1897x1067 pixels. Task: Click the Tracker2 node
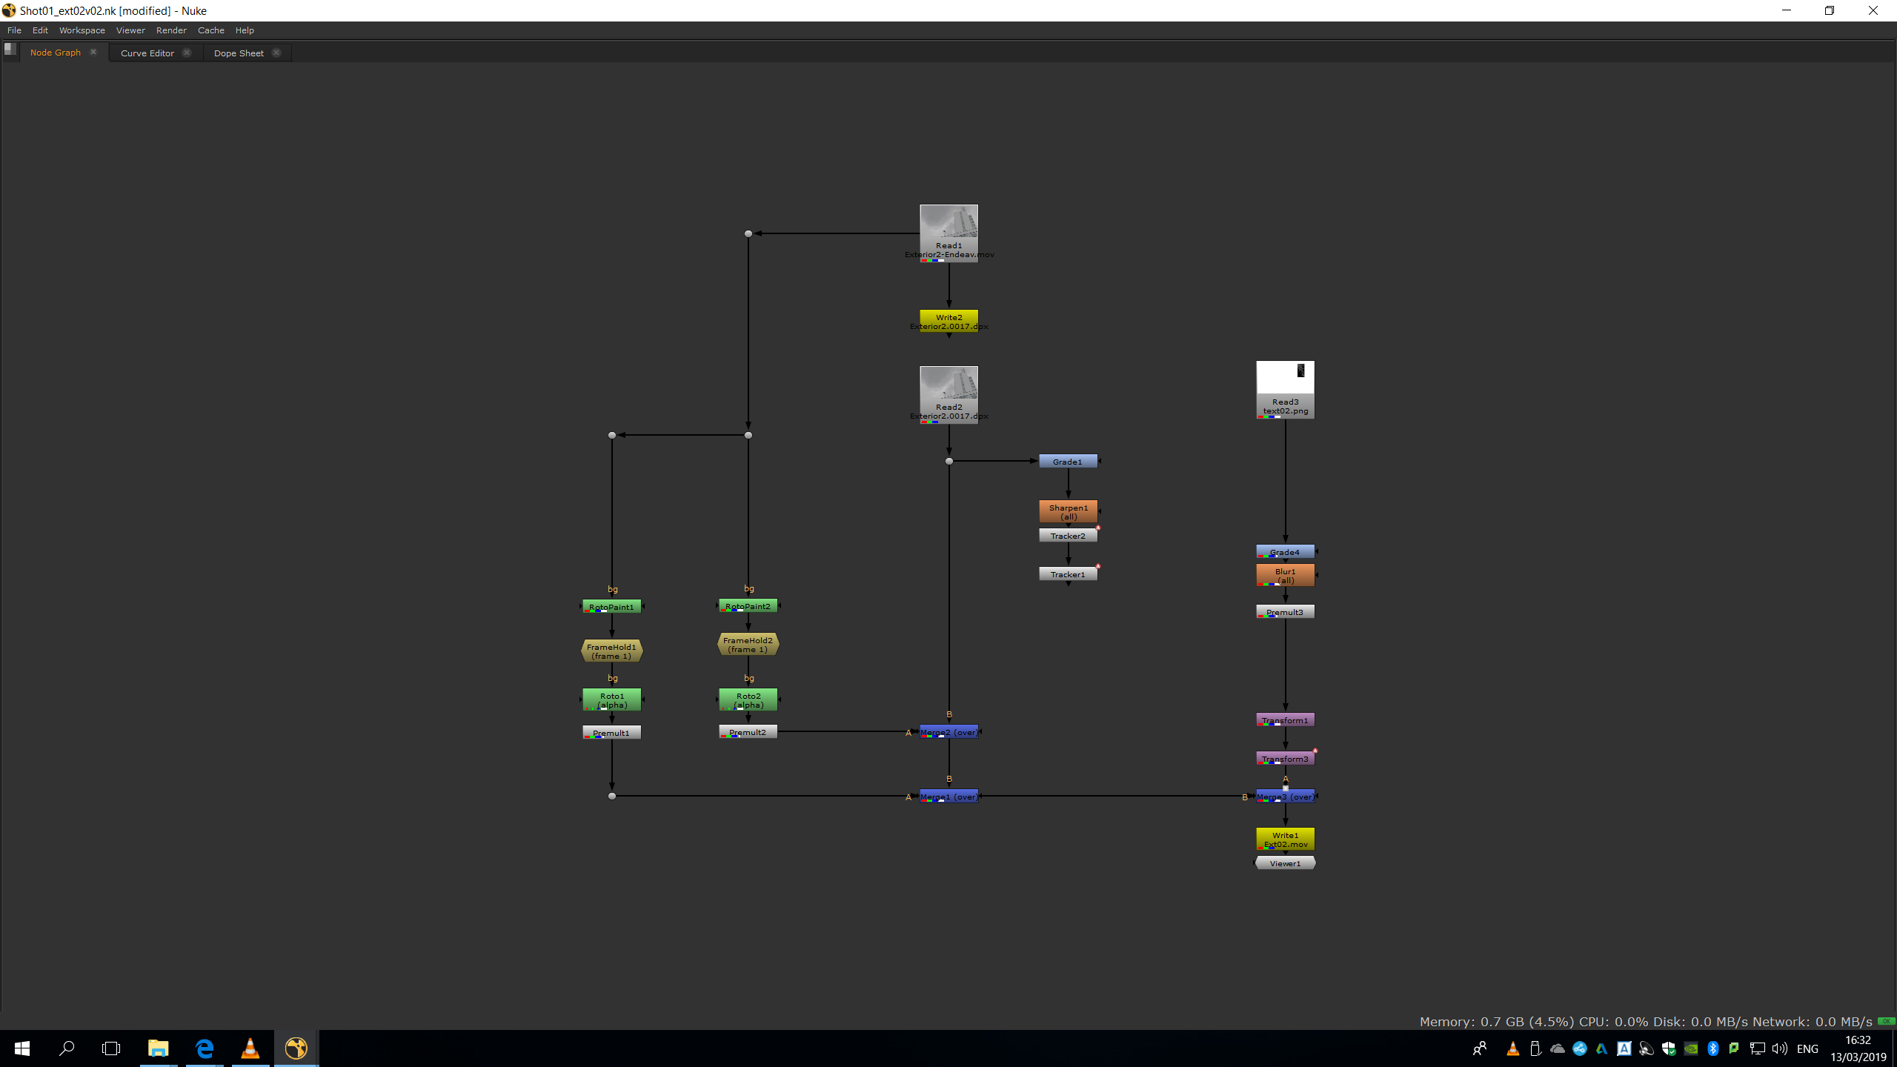pyautogui.click(x=1067, y=536)
